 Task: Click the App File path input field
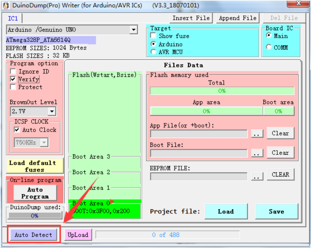click(199, 134)
